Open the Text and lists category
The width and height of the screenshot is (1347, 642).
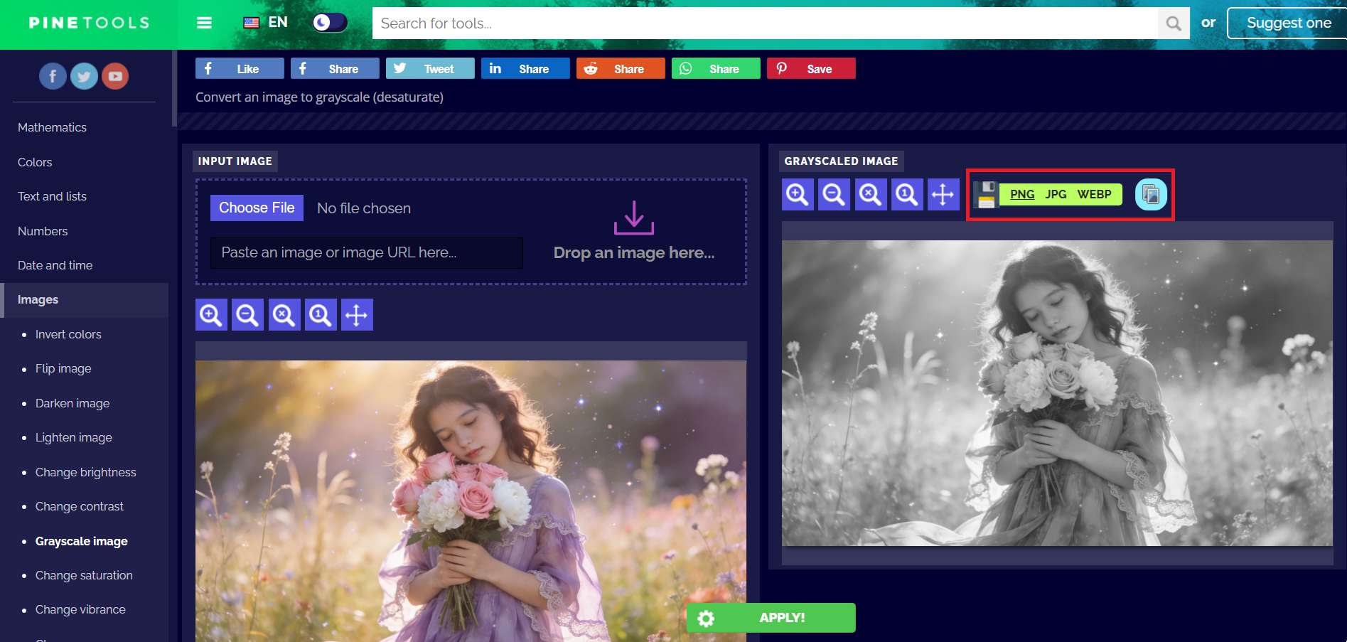[52, 196]
